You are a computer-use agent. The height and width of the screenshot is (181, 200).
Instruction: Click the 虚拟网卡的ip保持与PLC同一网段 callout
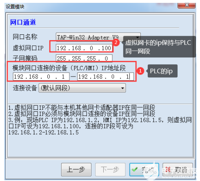159,47
